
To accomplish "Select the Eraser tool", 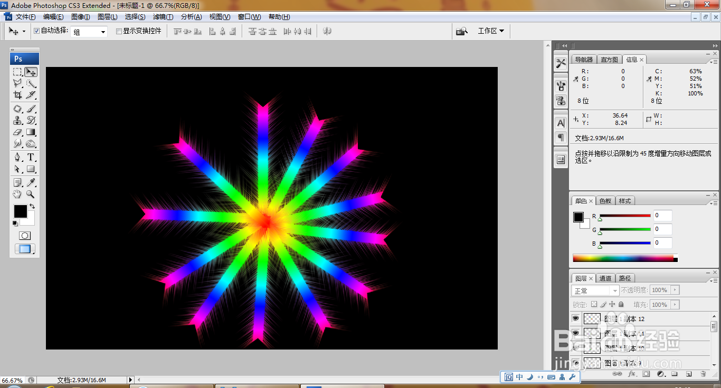I will (18, 132).
